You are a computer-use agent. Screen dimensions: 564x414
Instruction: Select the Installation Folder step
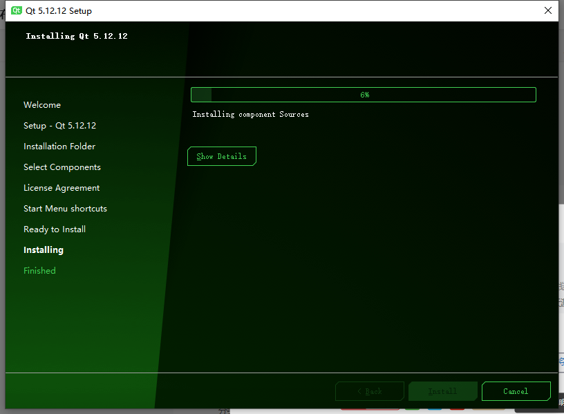click(59, 147)
